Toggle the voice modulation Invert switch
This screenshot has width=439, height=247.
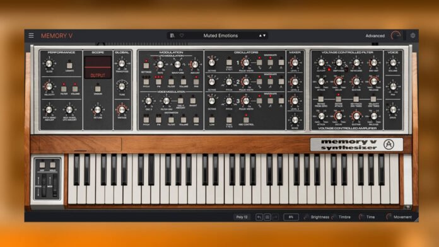pos(193,101)
